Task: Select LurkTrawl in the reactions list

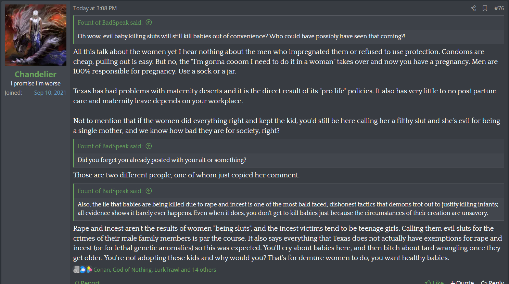Action: [x=167, y=270]
